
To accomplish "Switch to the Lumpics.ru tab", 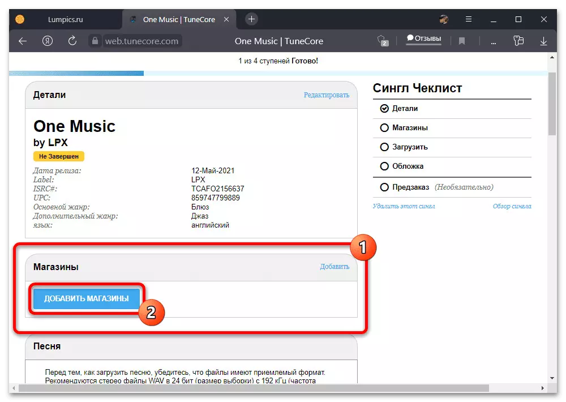I will click(65, 19).
